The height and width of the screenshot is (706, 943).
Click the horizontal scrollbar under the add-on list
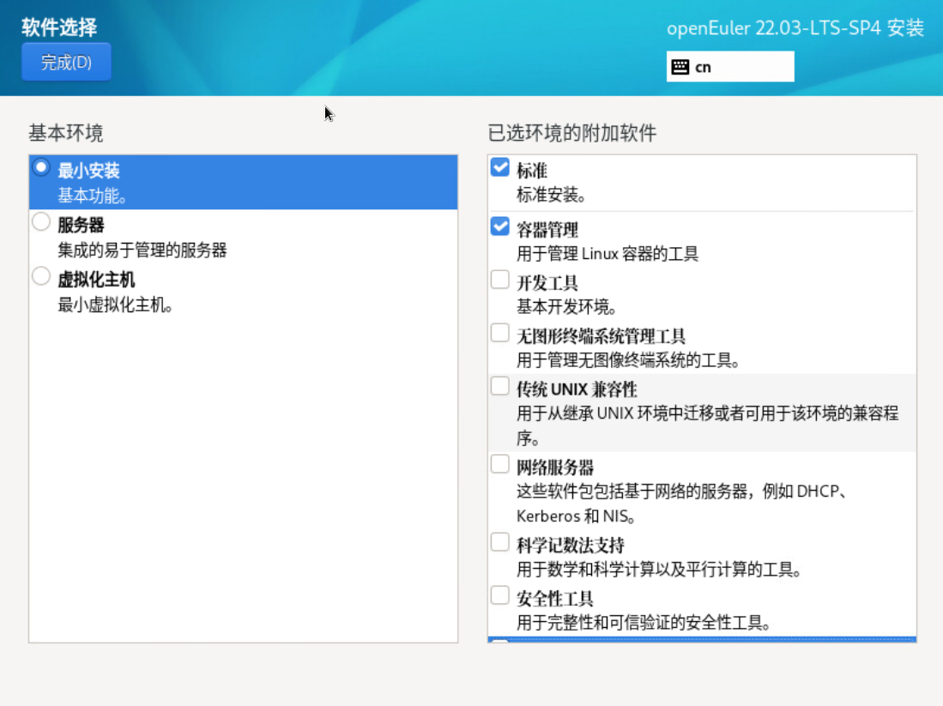click(704, 642)
